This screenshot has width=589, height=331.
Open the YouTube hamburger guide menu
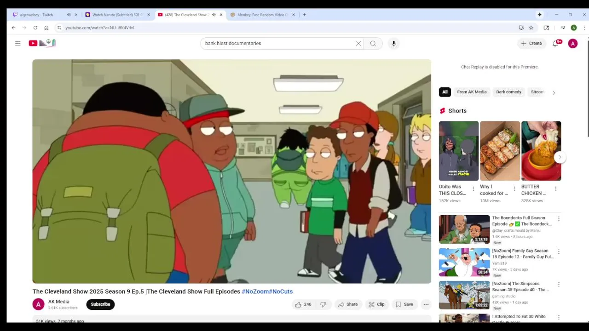tap(17, 43)
